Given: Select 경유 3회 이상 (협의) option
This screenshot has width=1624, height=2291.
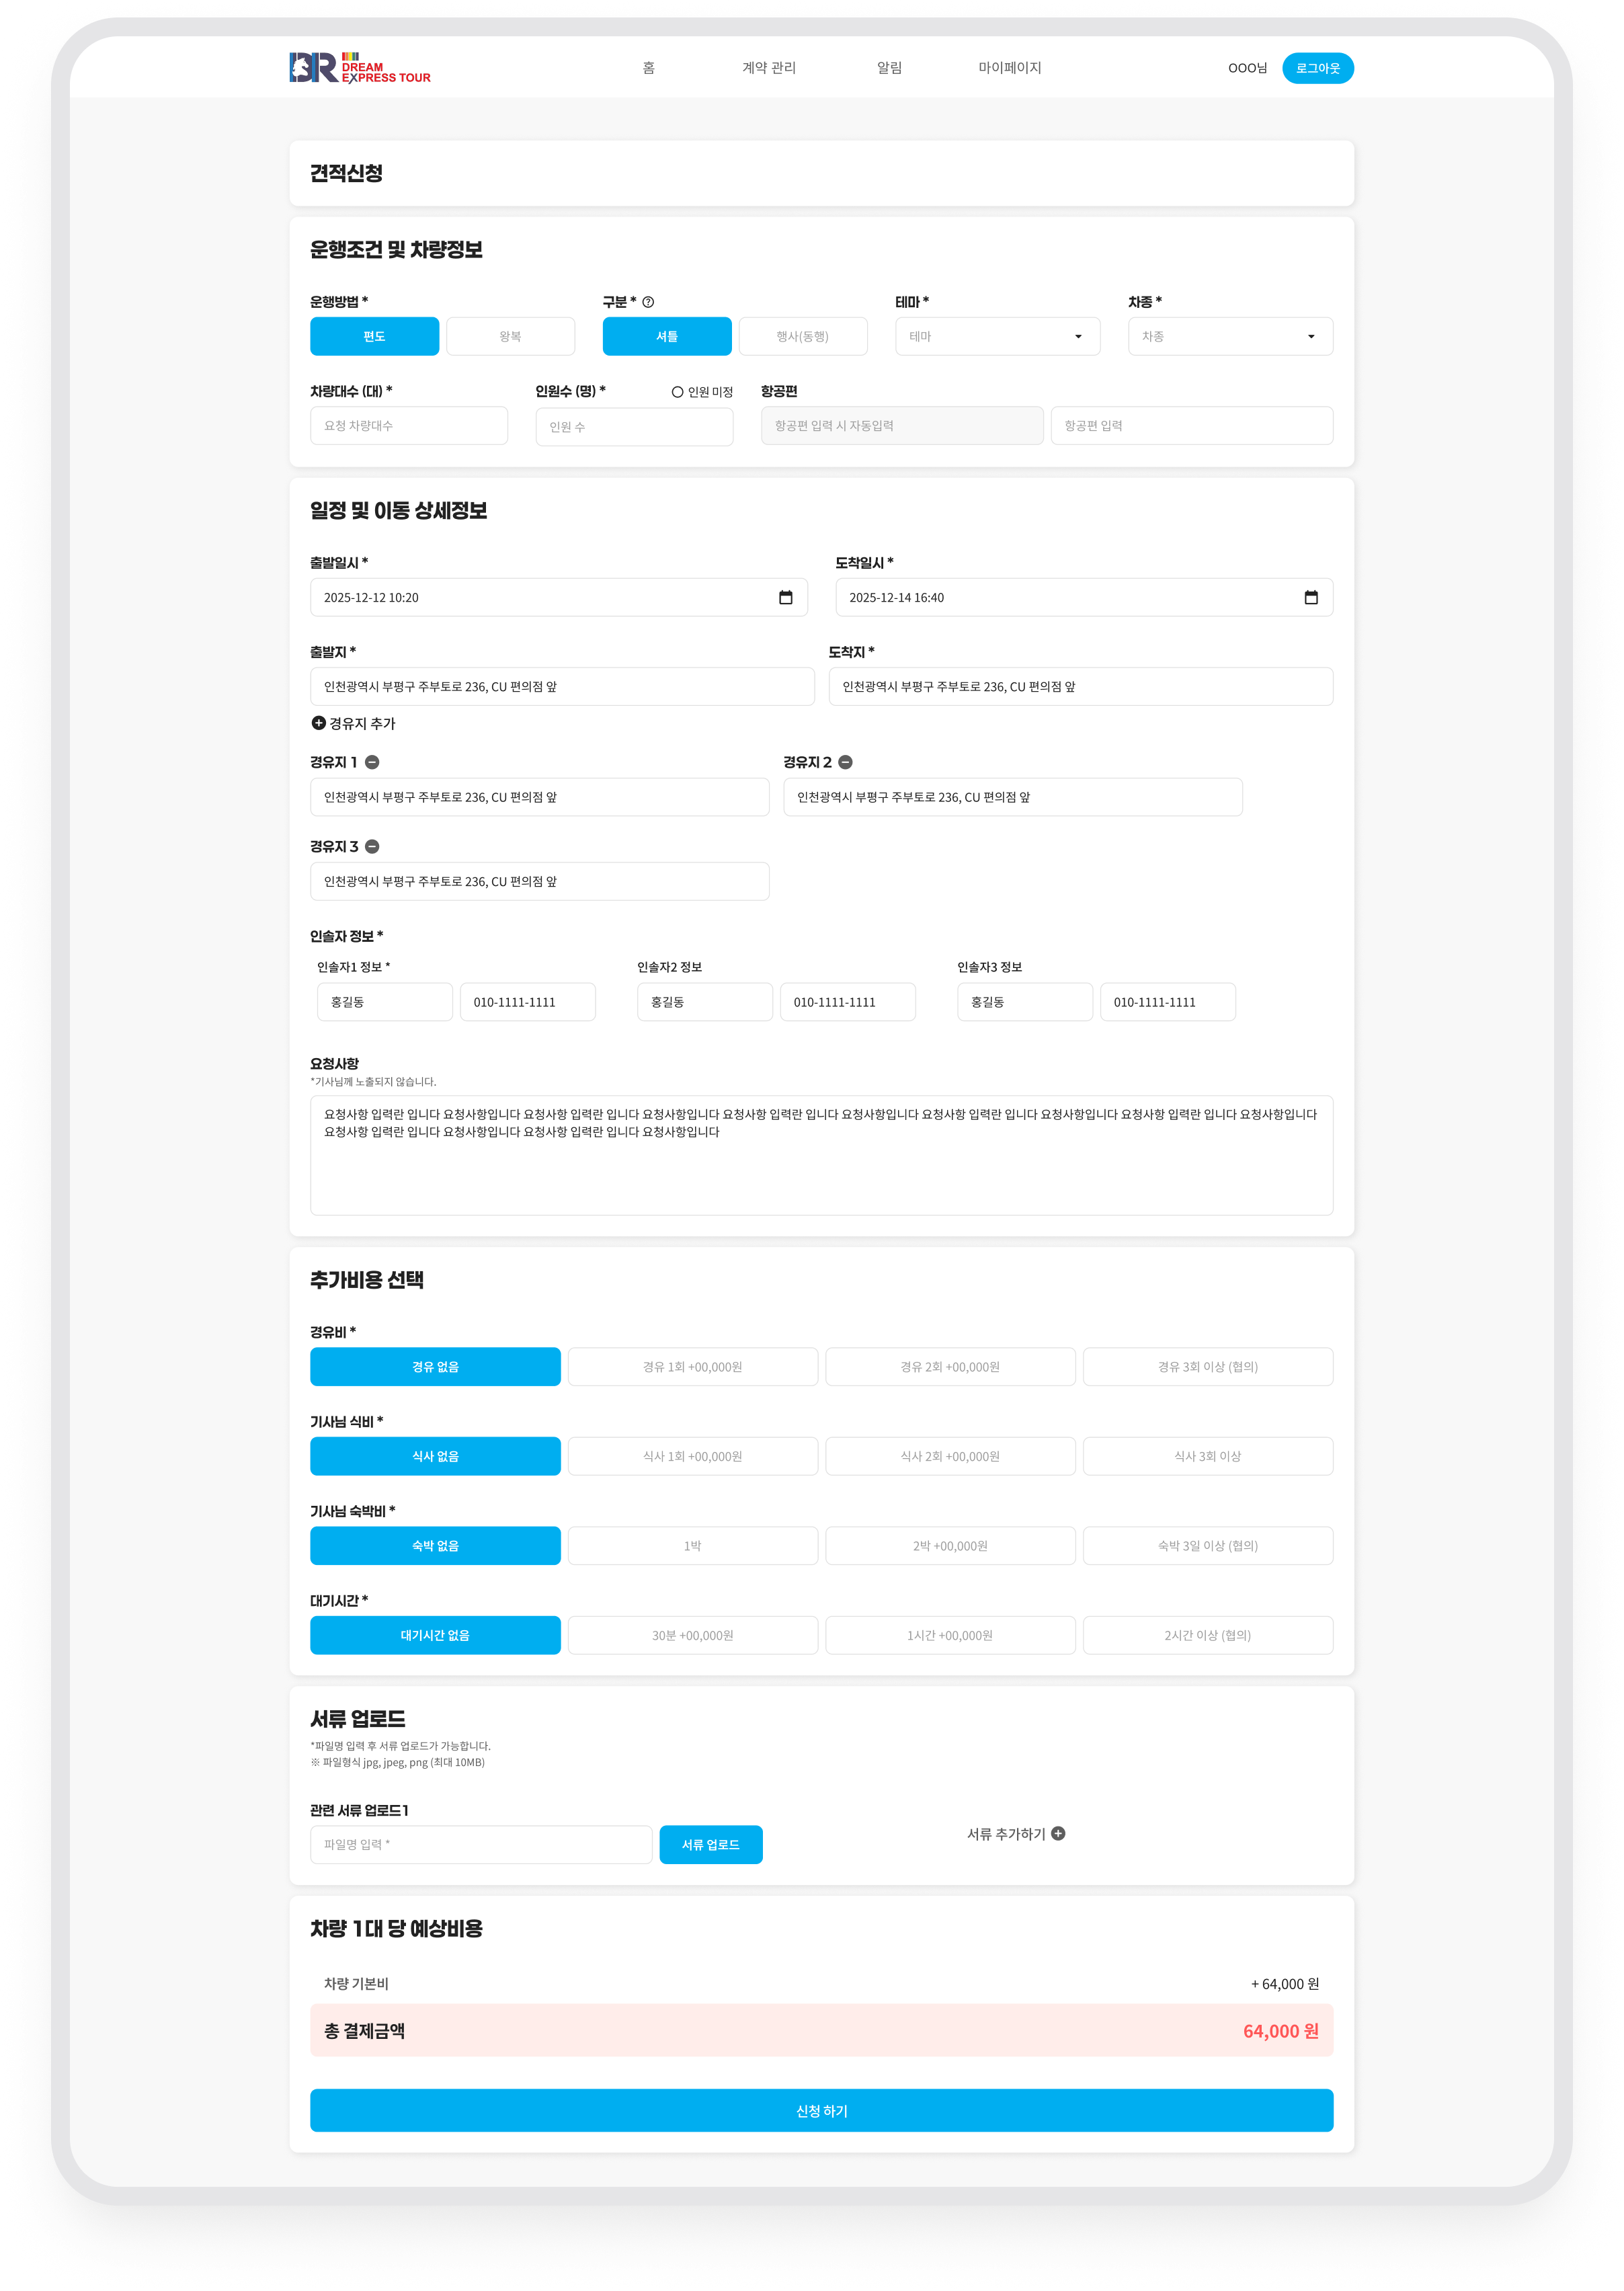Looking at the screenshot, I should 1208,1366.
